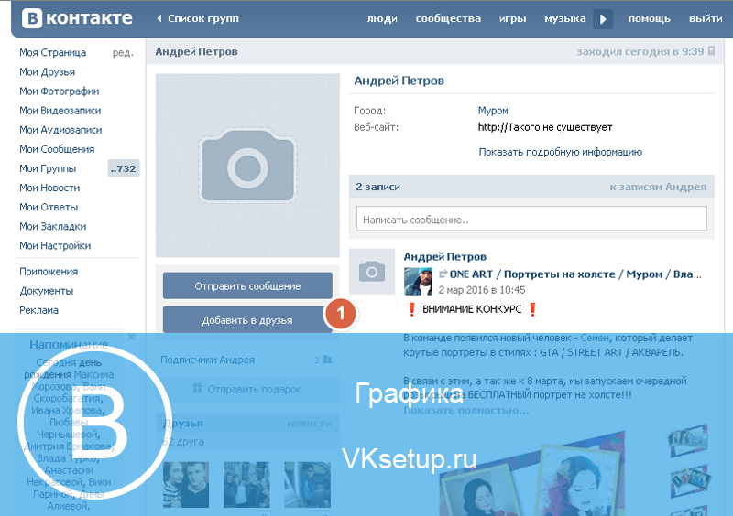Open Реклама in sidebar
The image size is (733, 516).
point(38,310)
